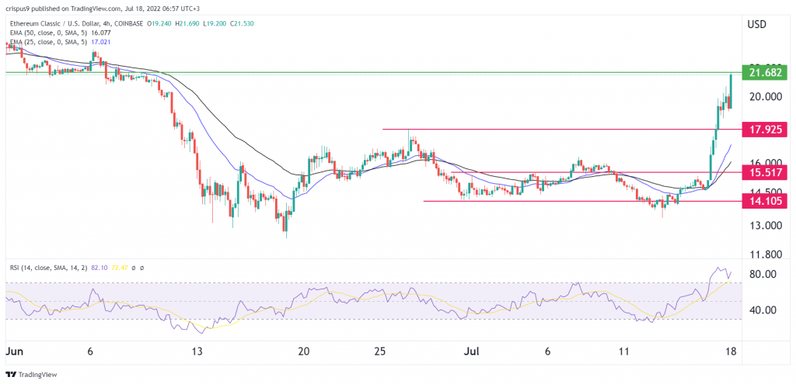Image resolution: width=796 pixels, height=384 pixels.
Task: Select the 14.105 support price label
Action: (x=764, y=201)
